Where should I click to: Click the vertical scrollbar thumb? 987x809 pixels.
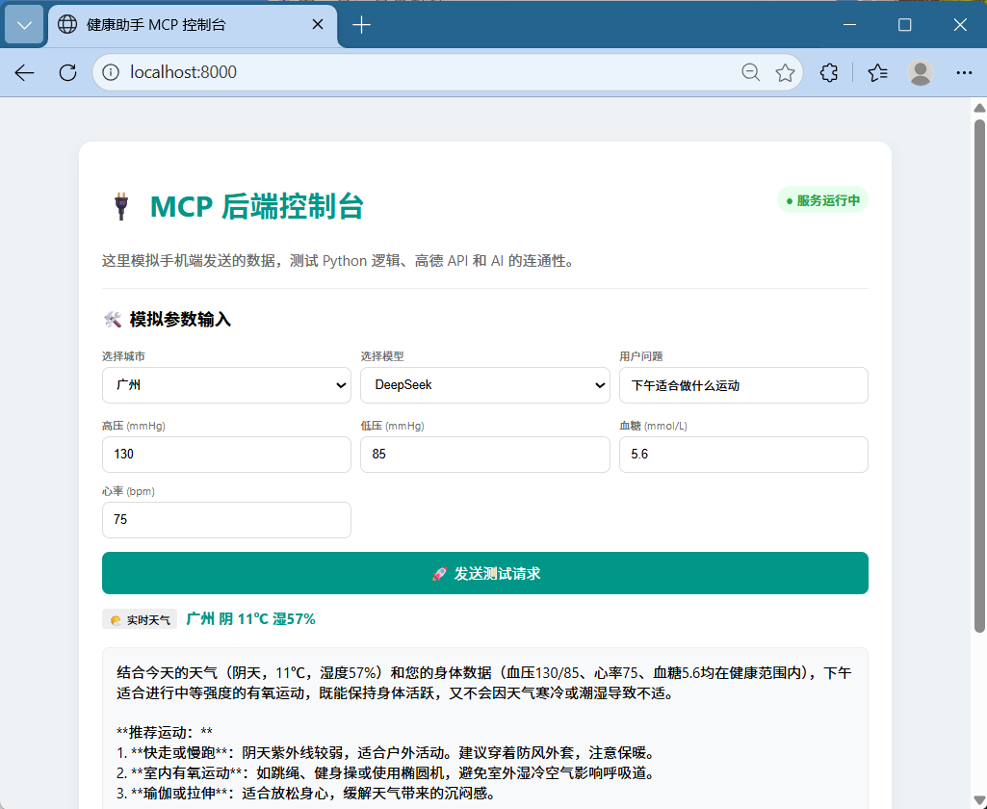(979, 376)
